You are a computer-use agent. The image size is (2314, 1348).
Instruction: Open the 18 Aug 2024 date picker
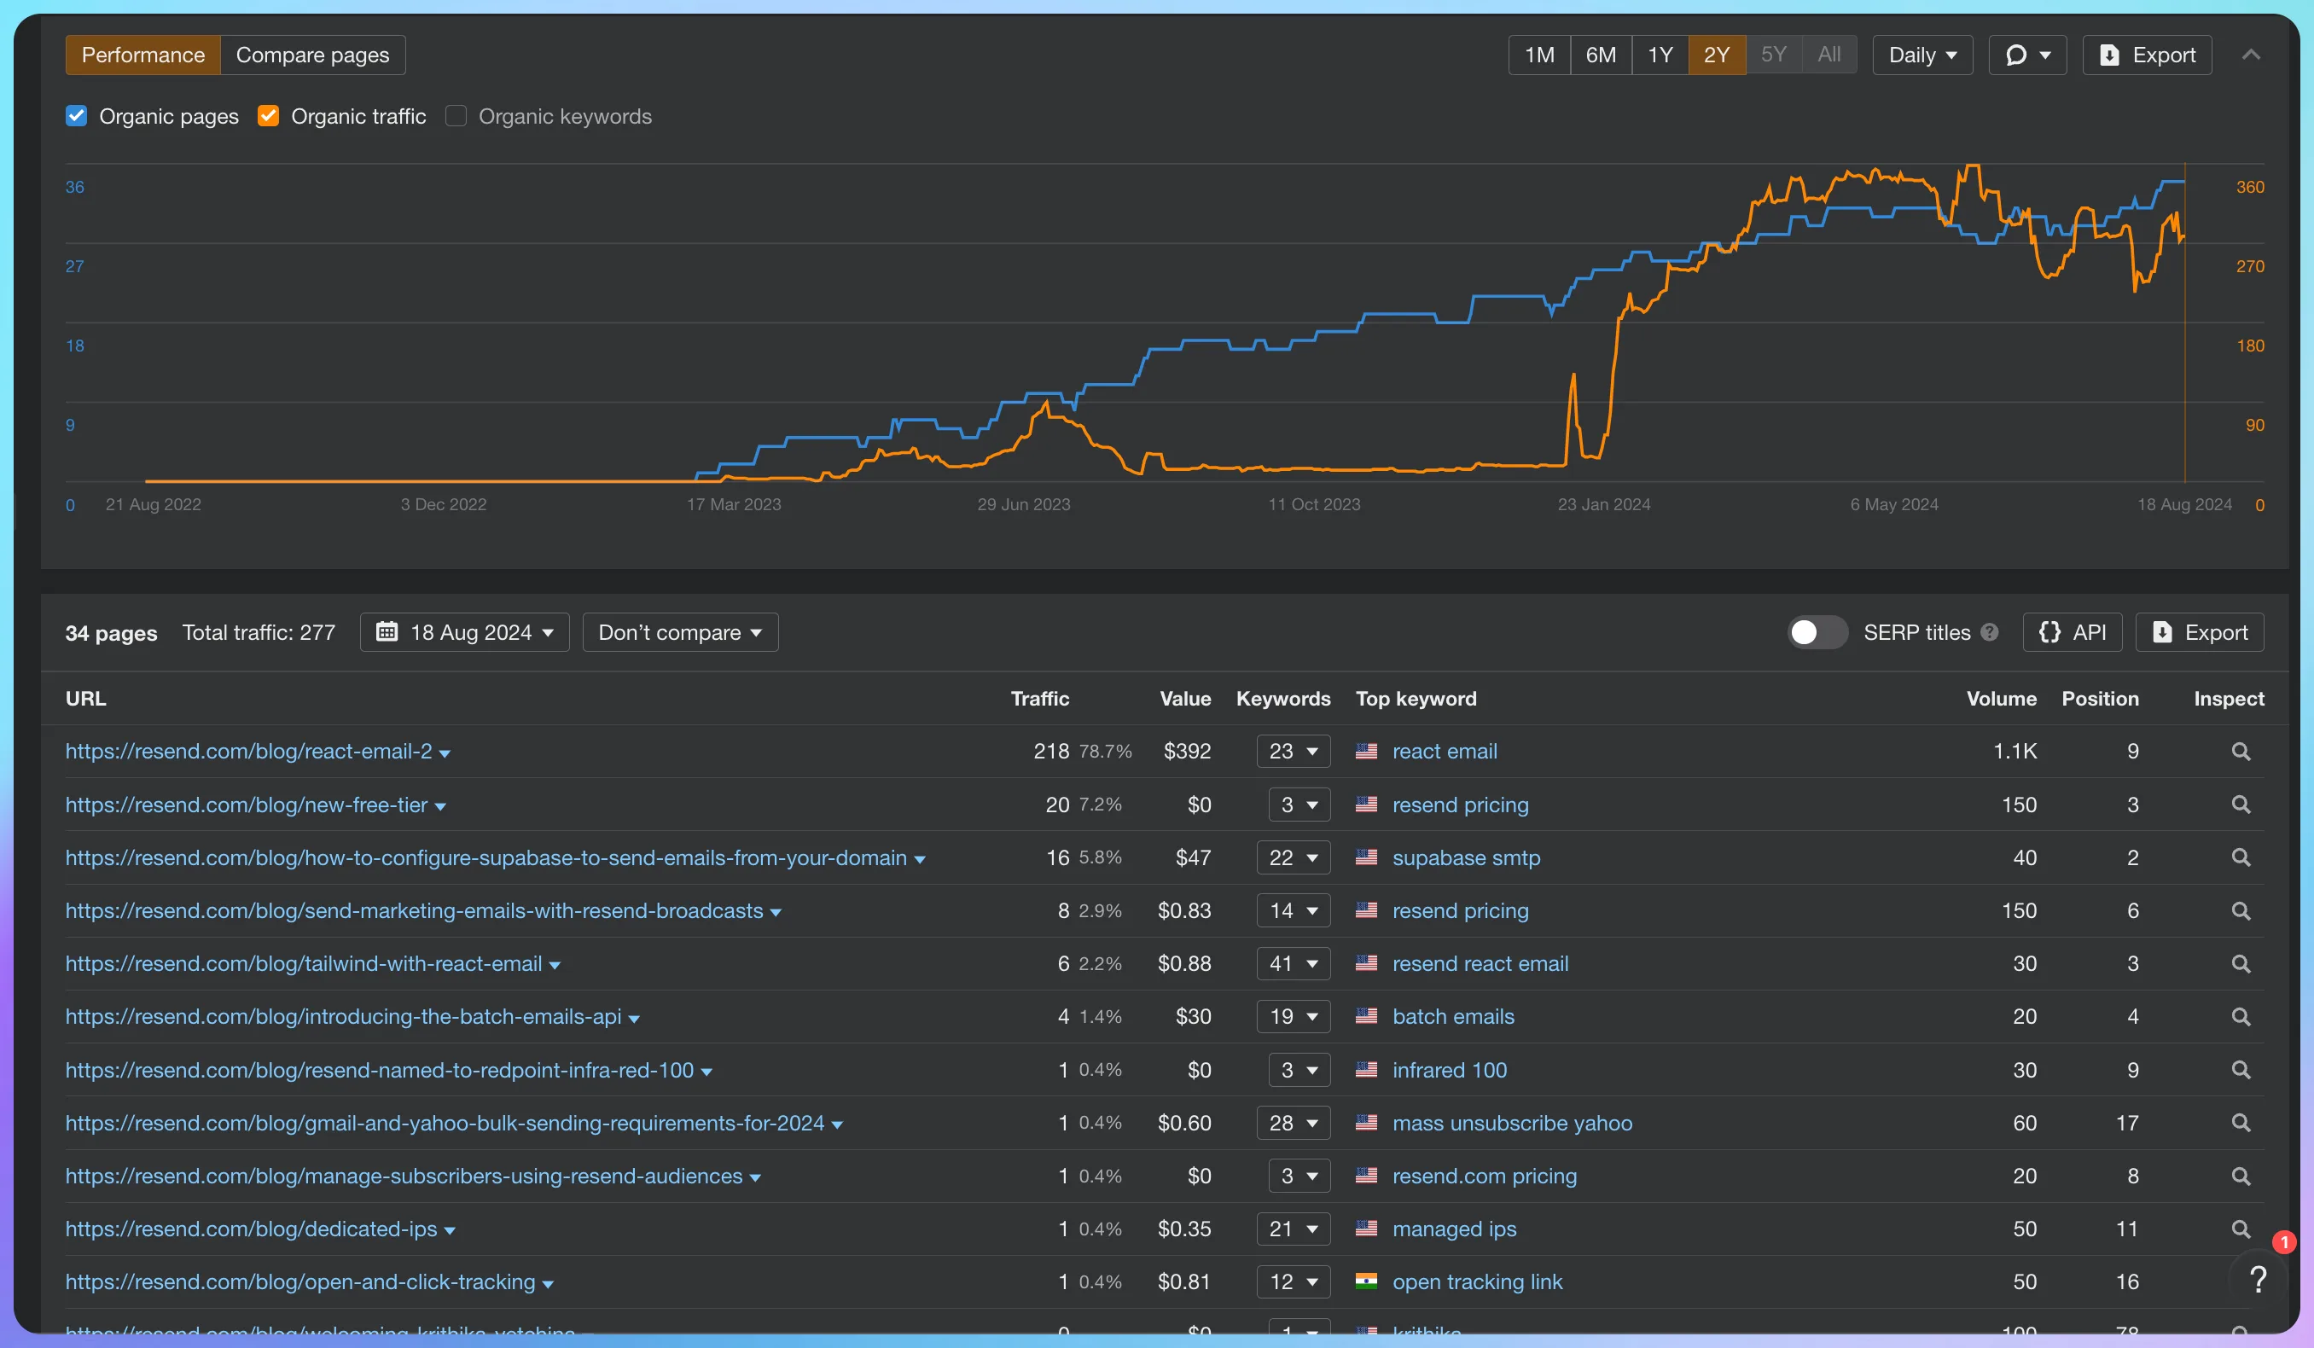(465, 633)
